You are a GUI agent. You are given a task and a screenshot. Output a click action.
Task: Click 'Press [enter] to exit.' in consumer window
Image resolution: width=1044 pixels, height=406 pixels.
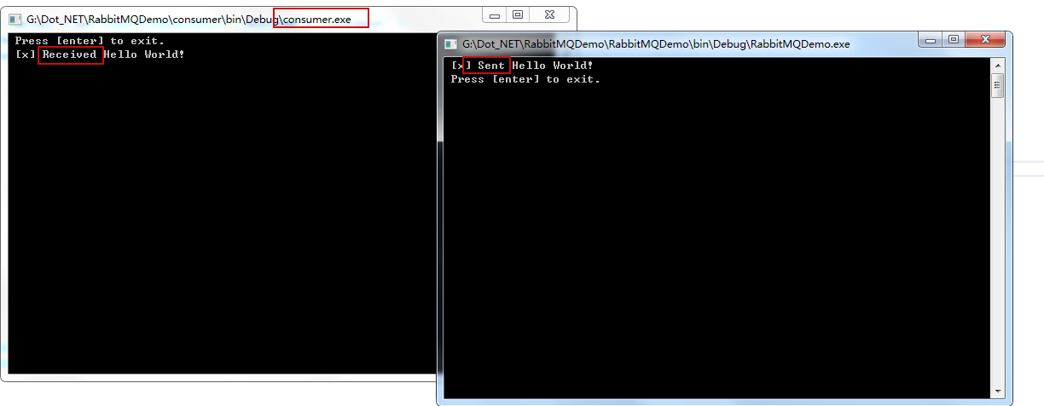[x=90, y=41]
